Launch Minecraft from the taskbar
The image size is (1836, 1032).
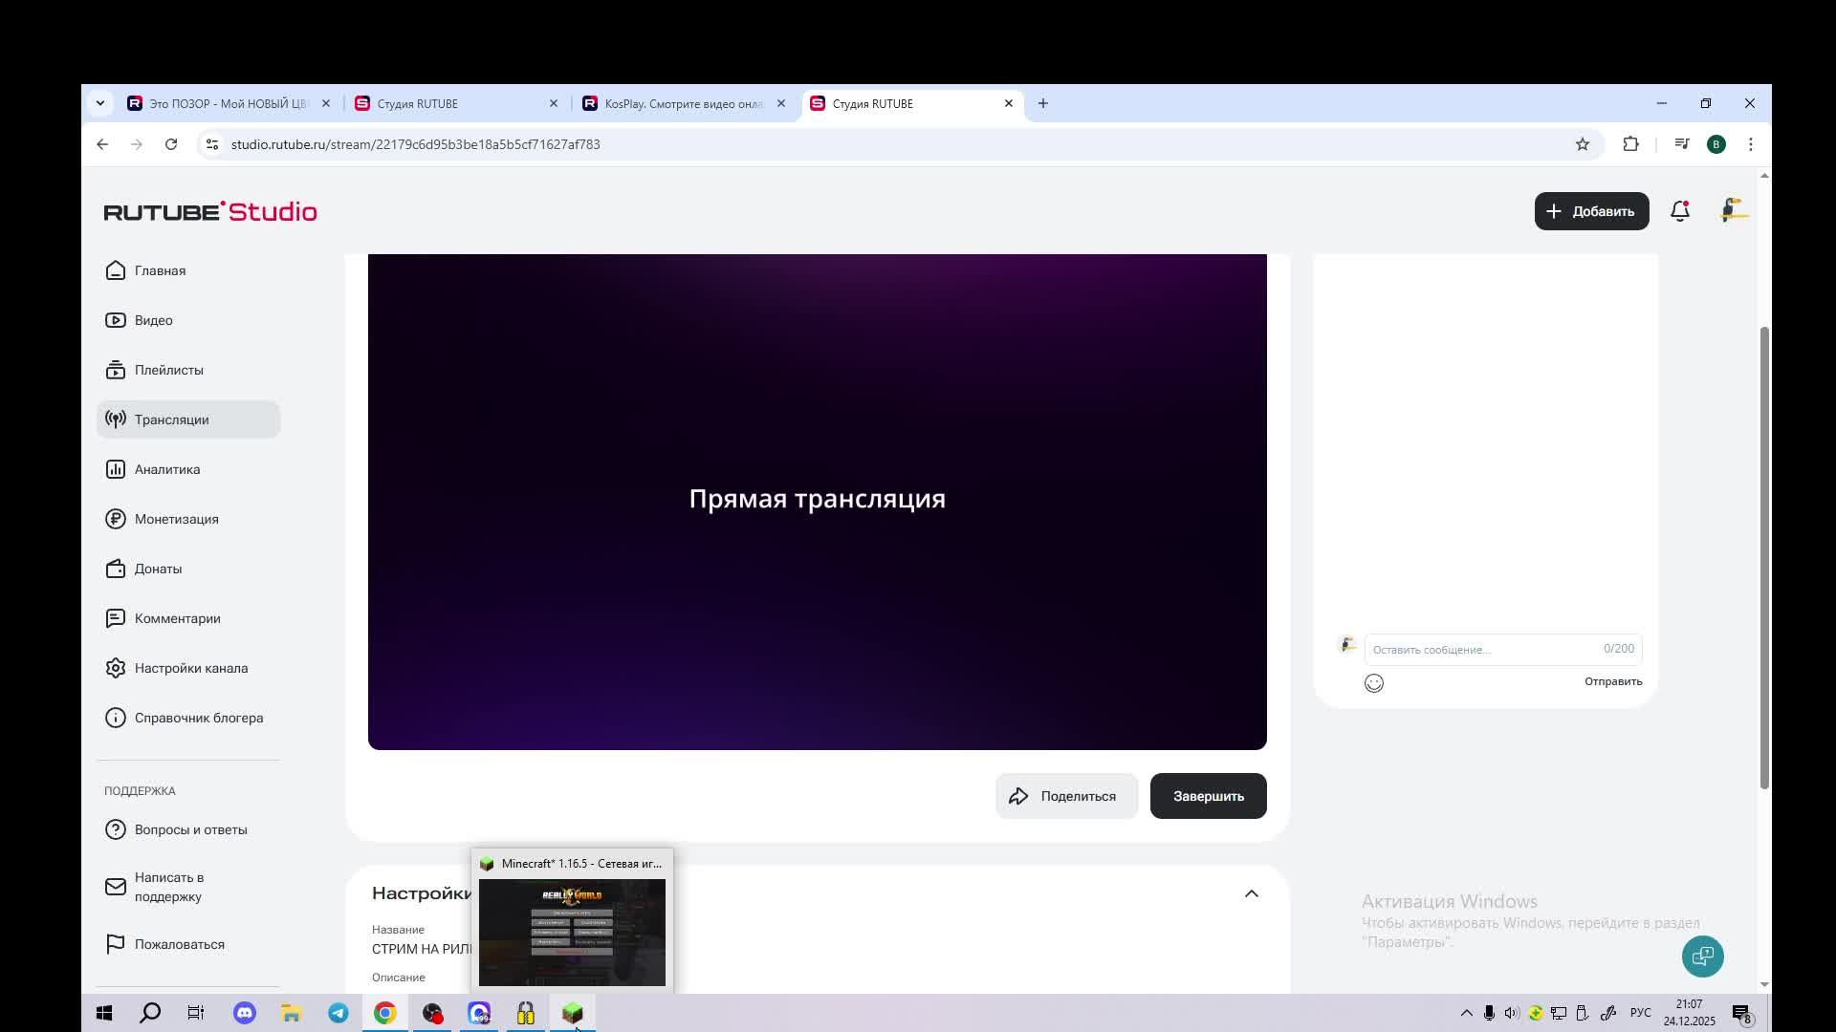[572, 1013]
